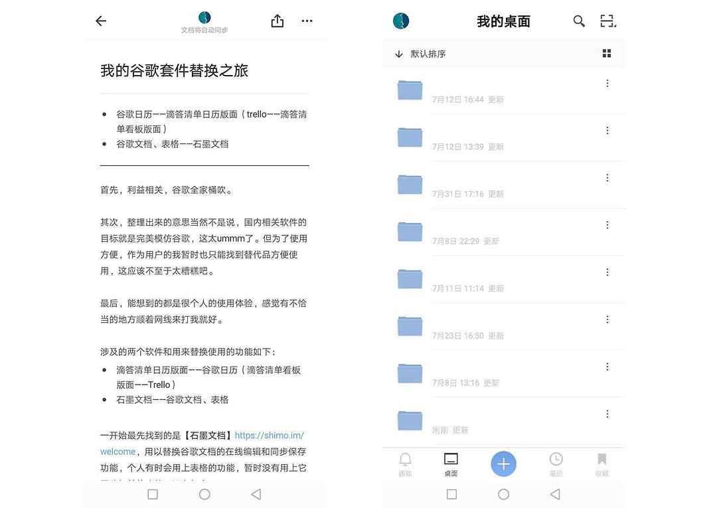
Task: Switch to grid view layout
Action: tap(607, 54)
